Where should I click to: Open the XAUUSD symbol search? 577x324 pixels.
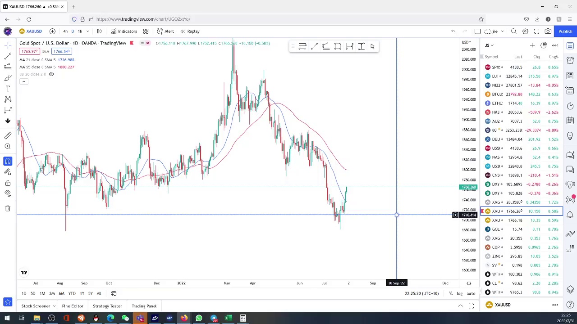pos(31,31)
